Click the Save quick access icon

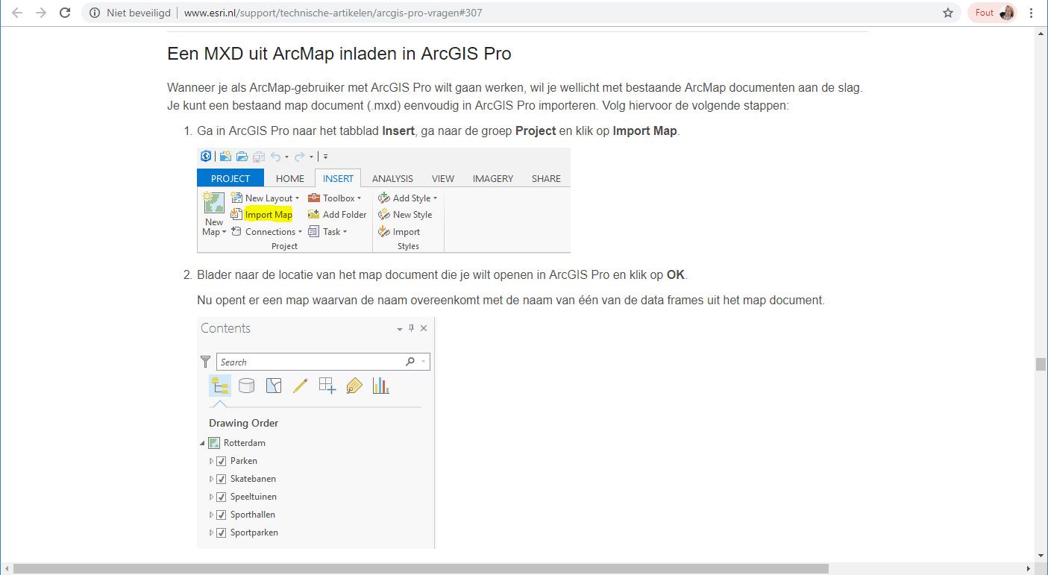(x=259, y=157)
